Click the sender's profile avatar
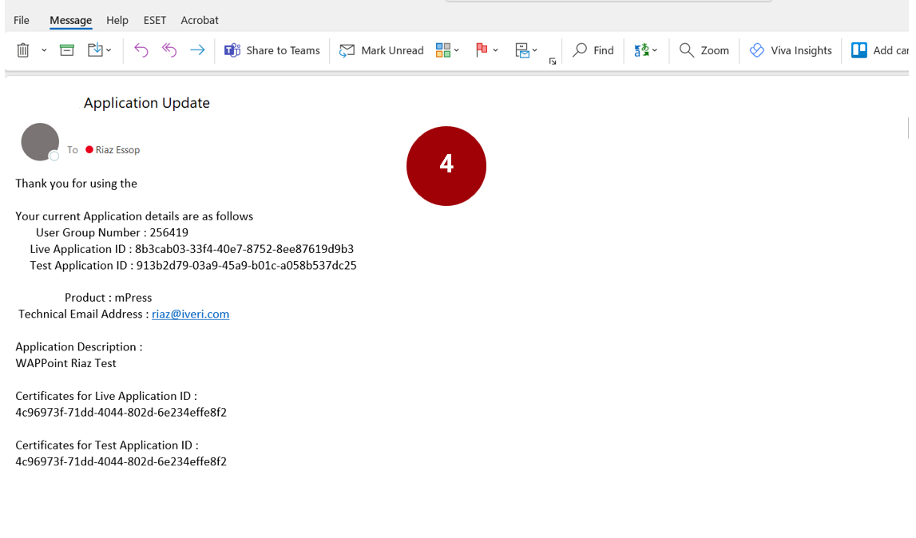Image resolution: width=916 pixels, height=538 pixels. click(40, 142)
